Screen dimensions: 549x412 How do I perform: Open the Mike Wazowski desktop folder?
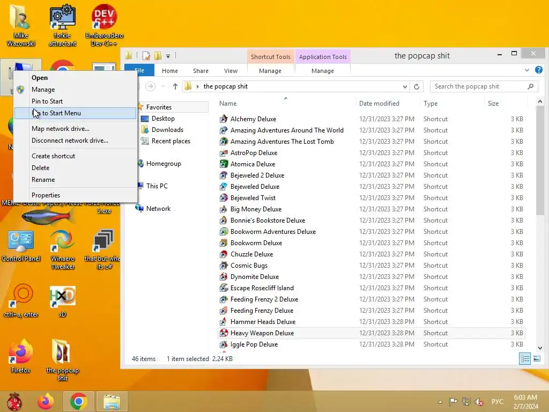click(21, 25)
